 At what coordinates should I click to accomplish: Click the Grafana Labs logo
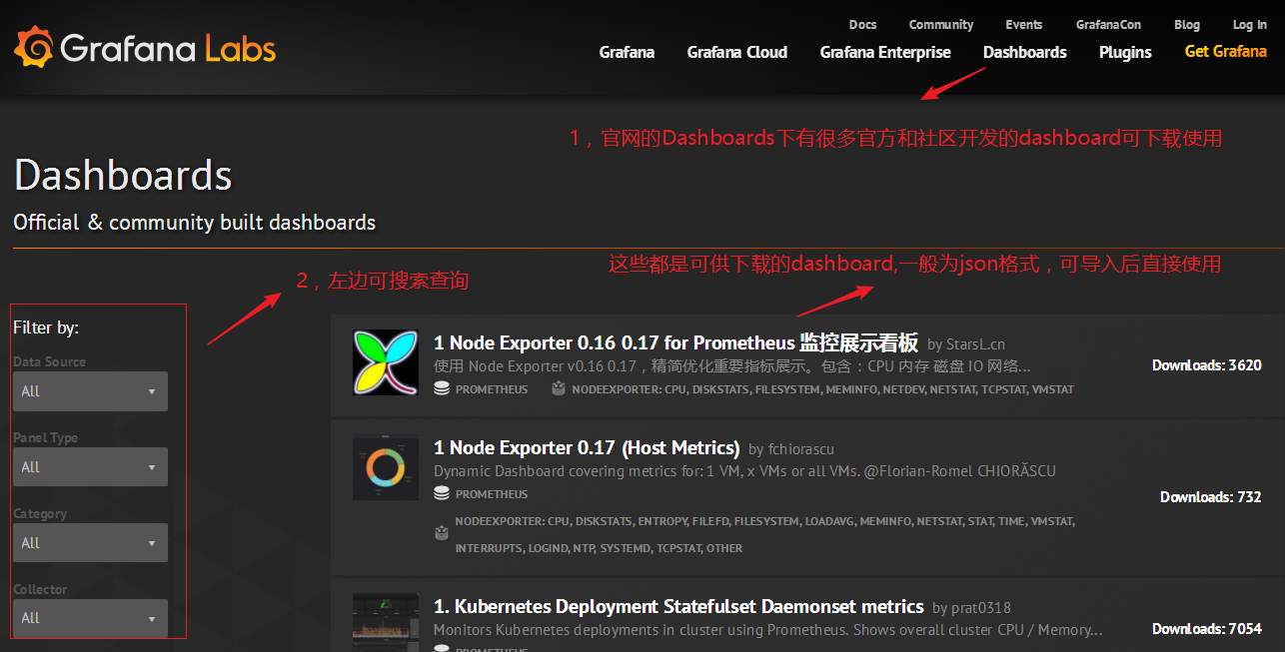[145, 48]
